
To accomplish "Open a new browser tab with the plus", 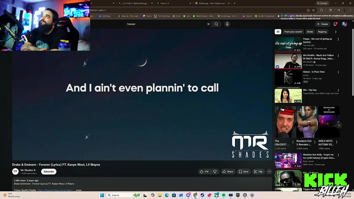I will click(x=235, y=3).
